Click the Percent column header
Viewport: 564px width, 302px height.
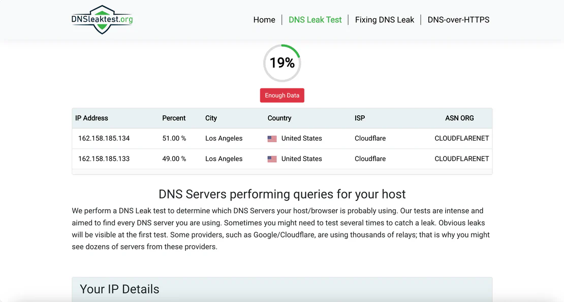(174, 118)
